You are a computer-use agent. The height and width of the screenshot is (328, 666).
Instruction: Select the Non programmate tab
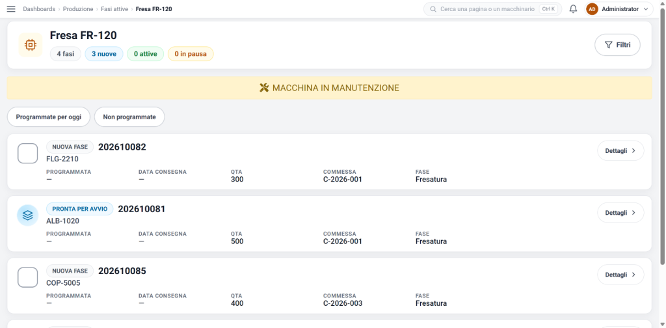129,117
